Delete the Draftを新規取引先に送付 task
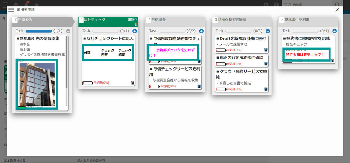 [266, 50]
